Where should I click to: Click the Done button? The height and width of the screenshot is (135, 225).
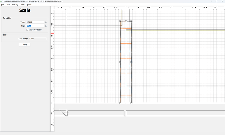tap(25, 45)
